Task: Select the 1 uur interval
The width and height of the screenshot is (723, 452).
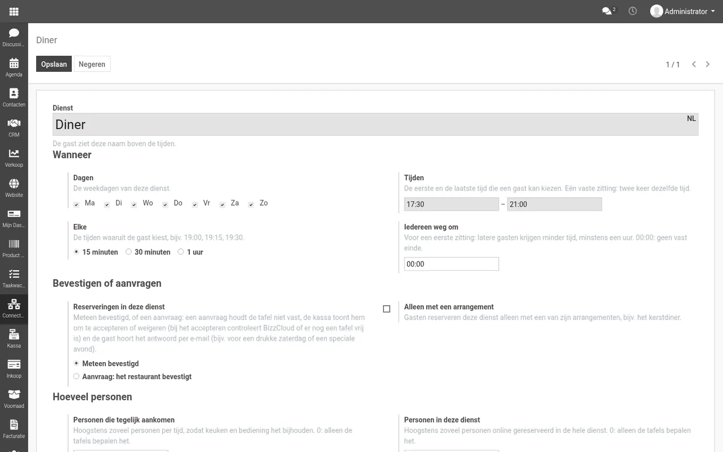Action: [181, 252]
